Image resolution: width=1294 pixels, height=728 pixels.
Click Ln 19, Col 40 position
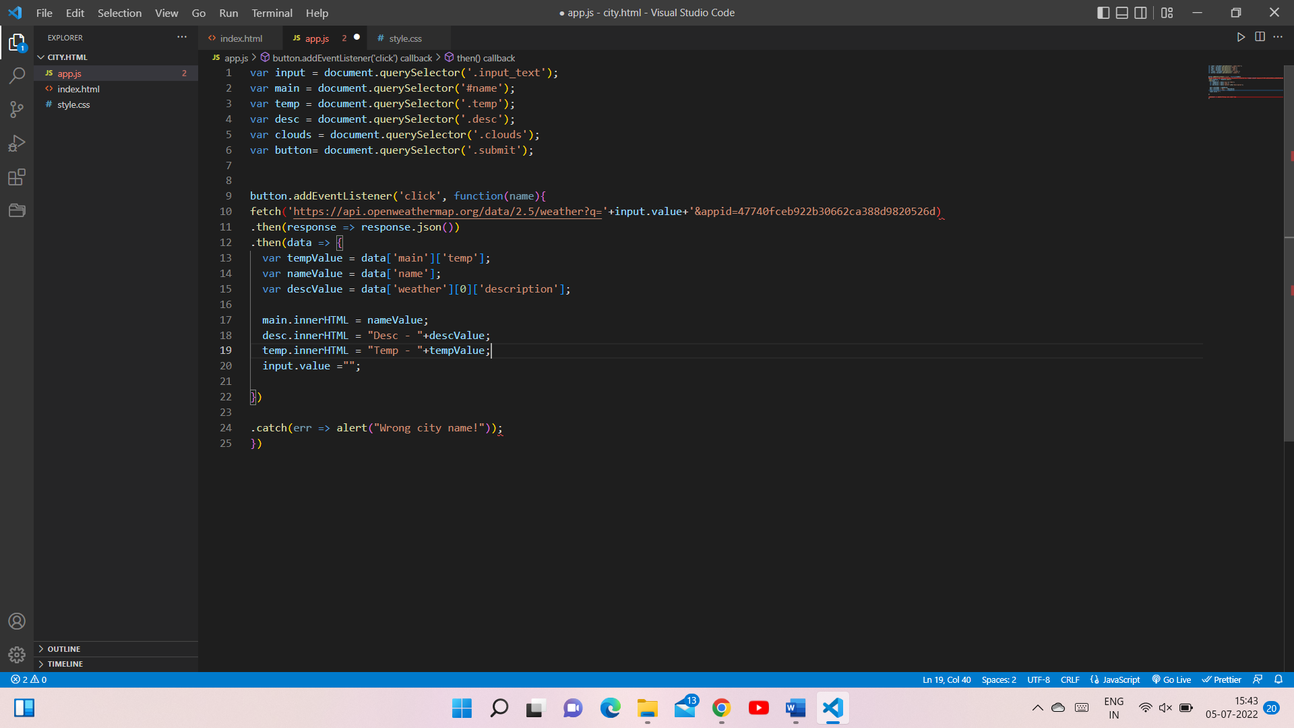(x=946, y=679)
